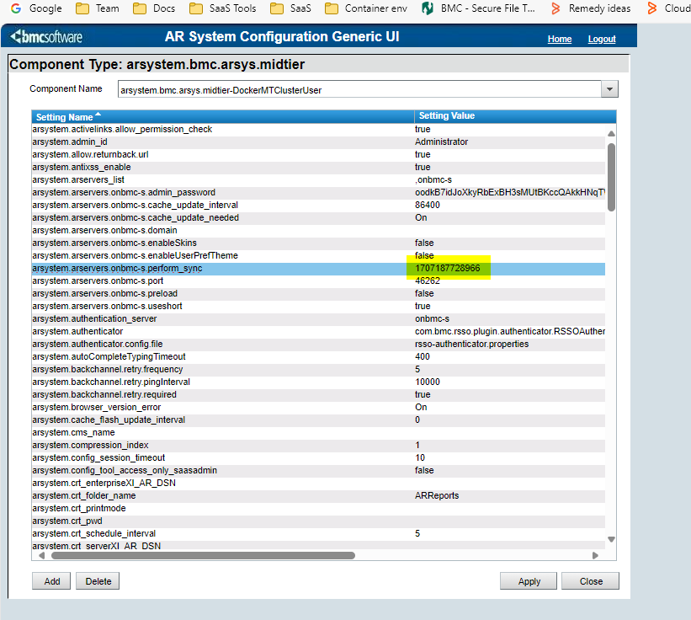Open the Docs bookmarks folder

click(x=155, y=8)
